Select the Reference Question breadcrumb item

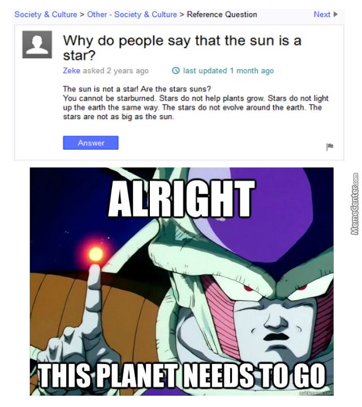[222, 14]
